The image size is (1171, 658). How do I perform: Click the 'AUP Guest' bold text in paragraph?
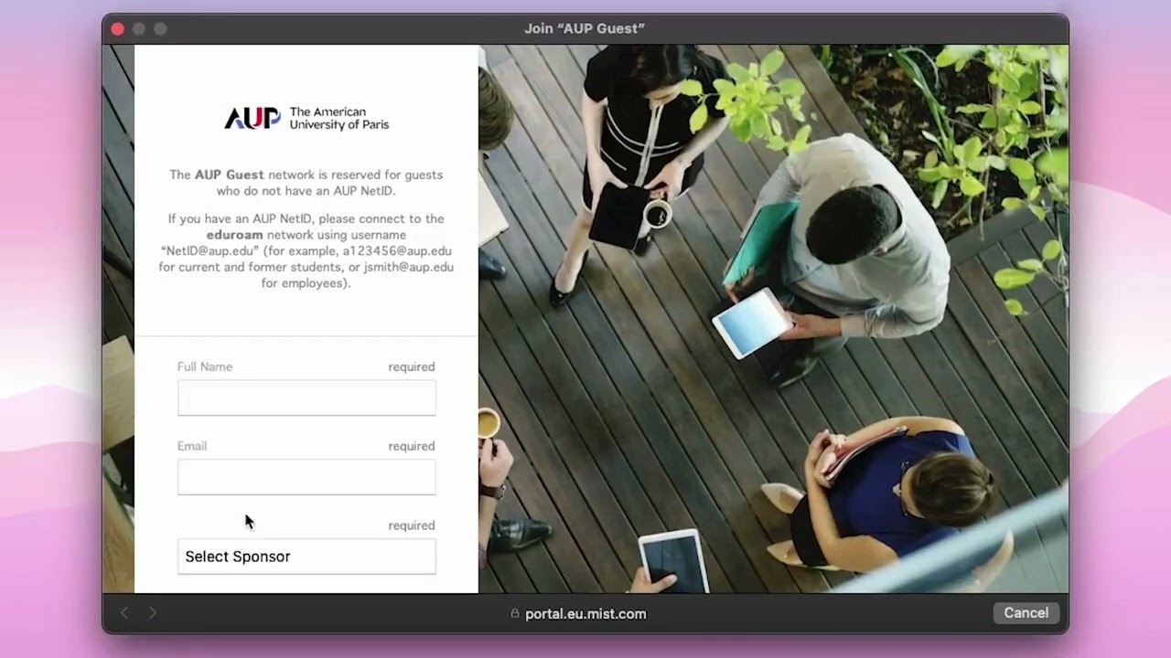[x=229, y=175]
